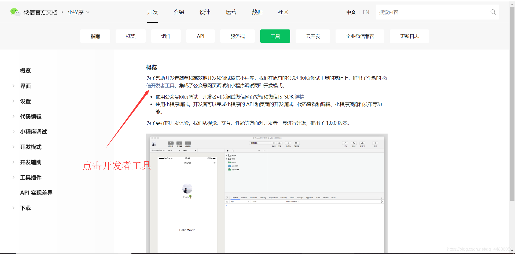The image size is (515, 254).
Task: Expand the 小程序调试 sidebar chevron
Action: point(13,131)
